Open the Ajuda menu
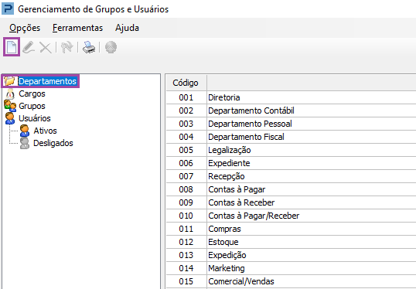 click(x=127, y=28)
